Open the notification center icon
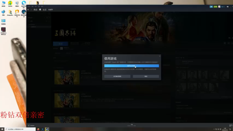 (x=230, y=129)
